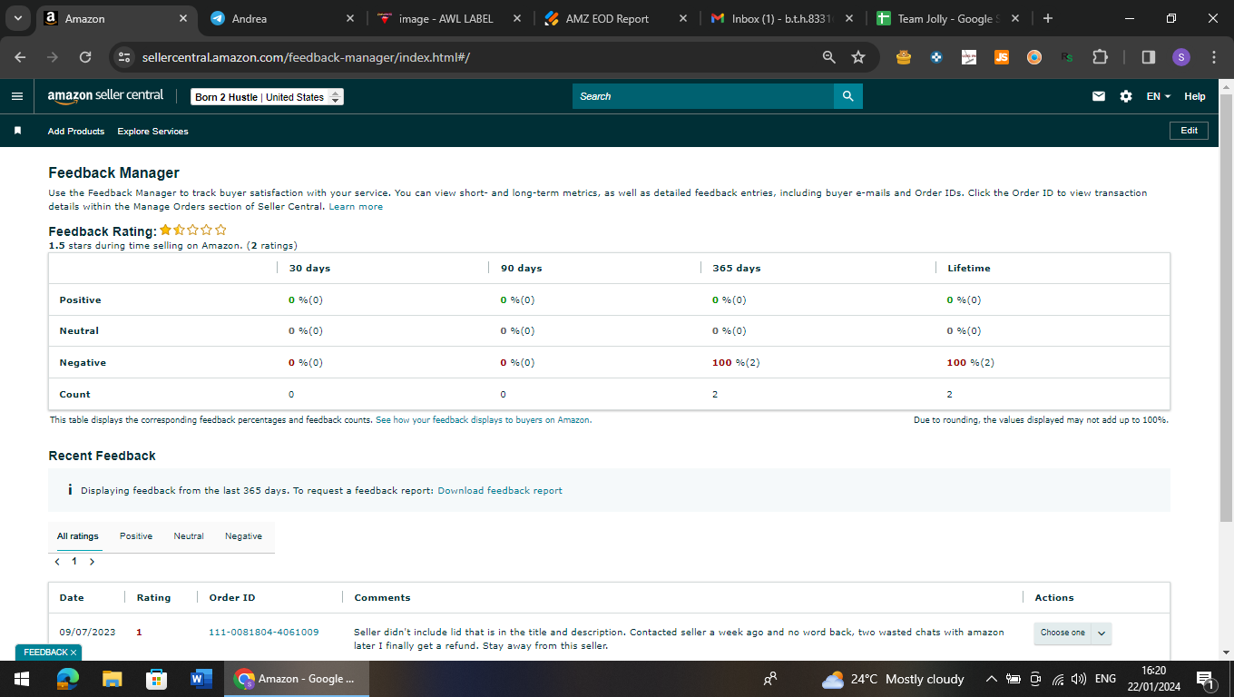Viewport: 1234px width, 697px height.
Task: Open Seller Central settings gear
Action: (x=1126, y=96)
